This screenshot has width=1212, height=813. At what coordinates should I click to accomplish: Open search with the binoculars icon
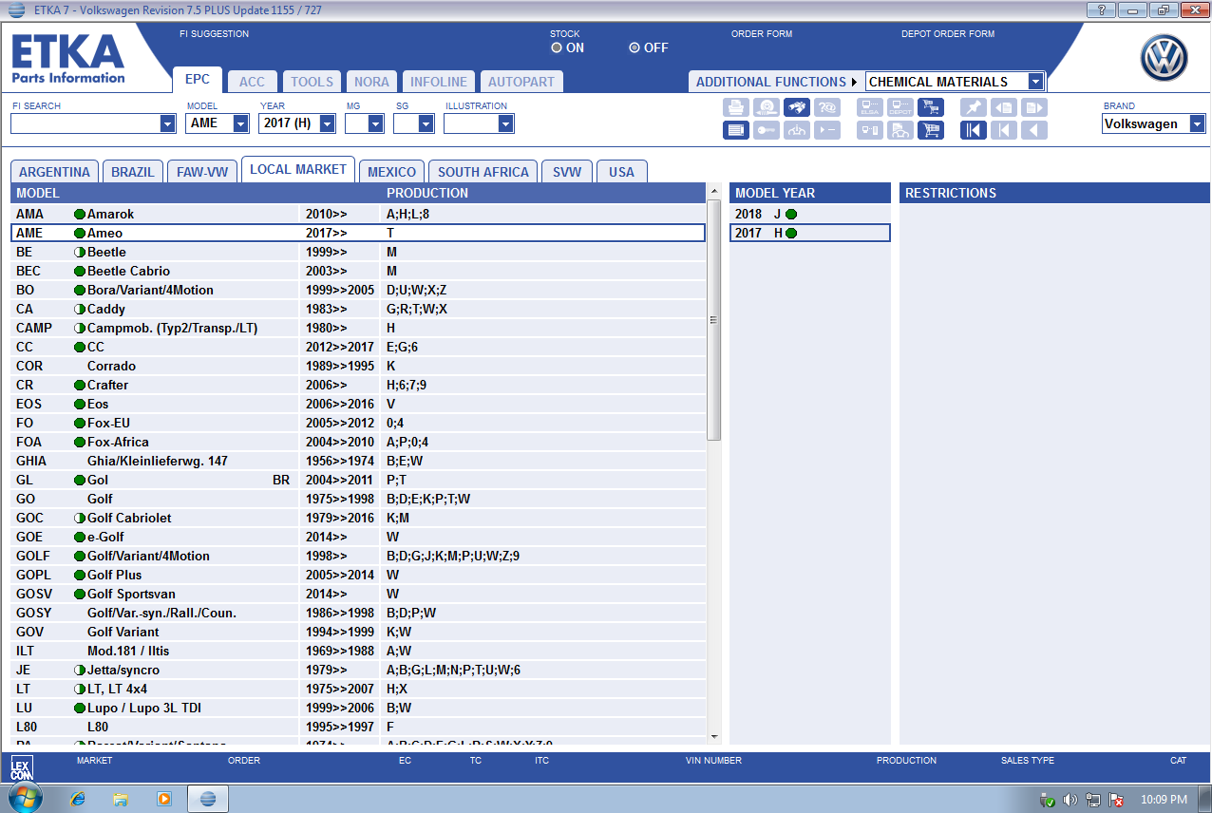tap(797, 107)
